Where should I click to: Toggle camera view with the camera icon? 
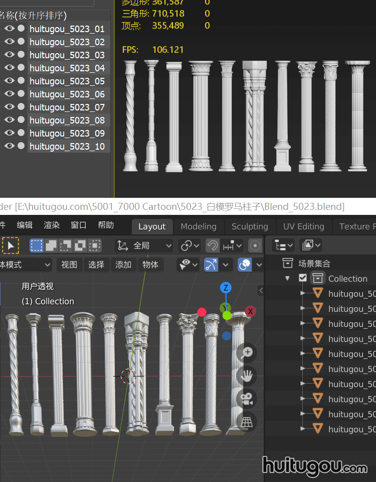click(246, 399)
